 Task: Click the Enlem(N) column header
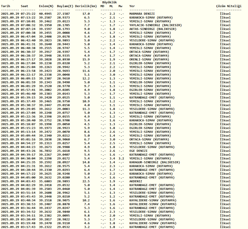point(46,6)
